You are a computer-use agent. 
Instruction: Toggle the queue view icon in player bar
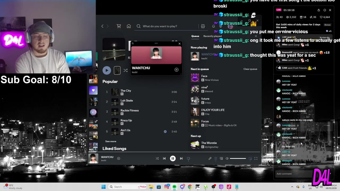click(215, 158)
